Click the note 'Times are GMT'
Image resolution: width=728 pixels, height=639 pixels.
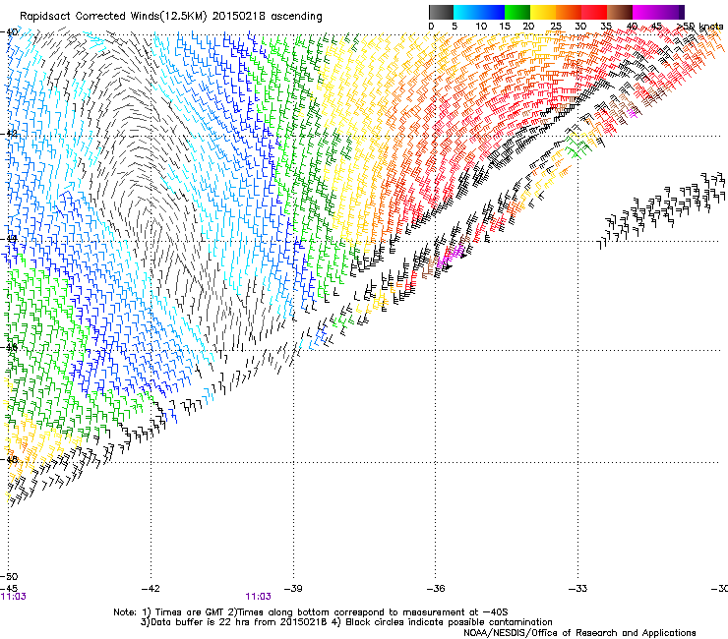(x=190, y=612)
